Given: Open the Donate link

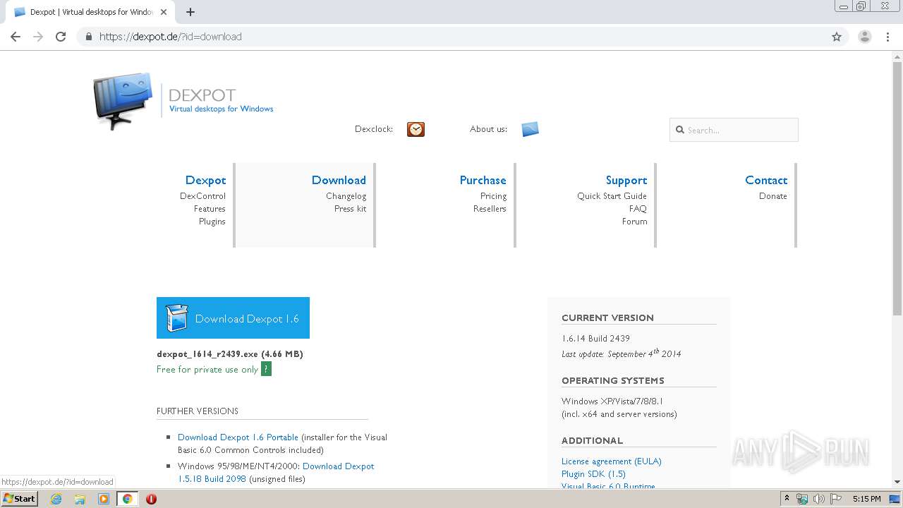Looking at the screenshot, I should (x=772, y=196).
